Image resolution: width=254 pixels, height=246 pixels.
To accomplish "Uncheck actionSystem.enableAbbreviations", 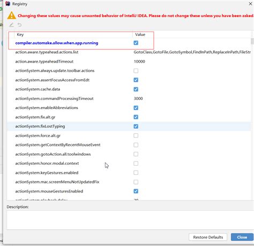I will (x=136, y=107).
